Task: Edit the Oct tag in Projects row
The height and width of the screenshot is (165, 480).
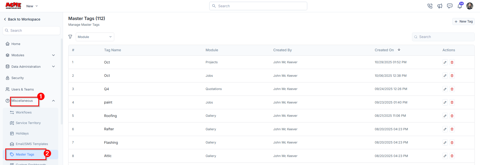Action: (x=445, y=62)
